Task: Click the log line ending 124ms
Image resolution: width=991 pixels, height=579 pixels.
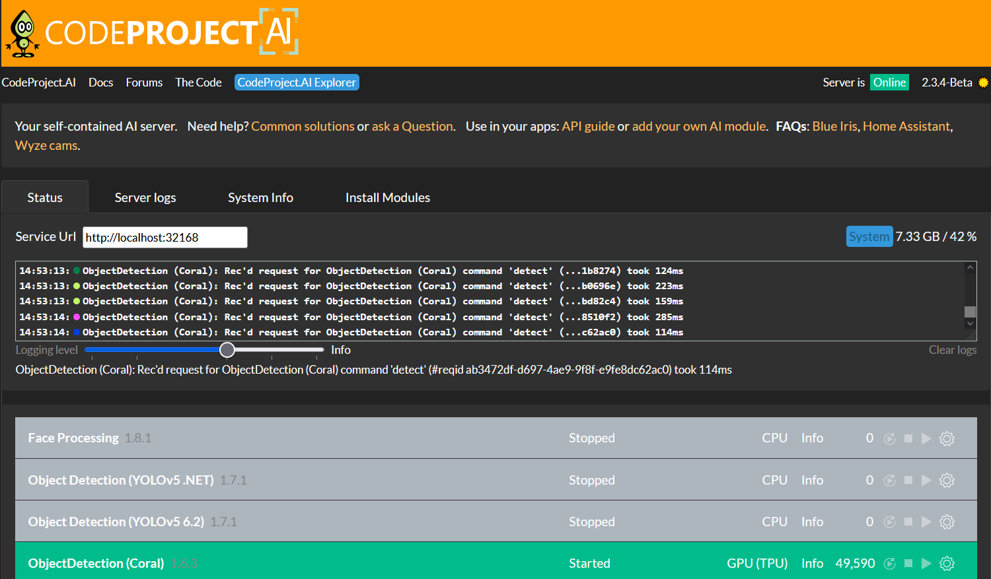Action: click(351, 271)
